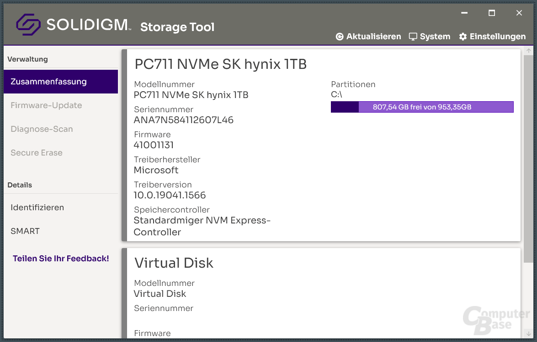Click the Aktualisieren refresh icon
This screenshot has width=537, height=342.
(x=340, y=36)
